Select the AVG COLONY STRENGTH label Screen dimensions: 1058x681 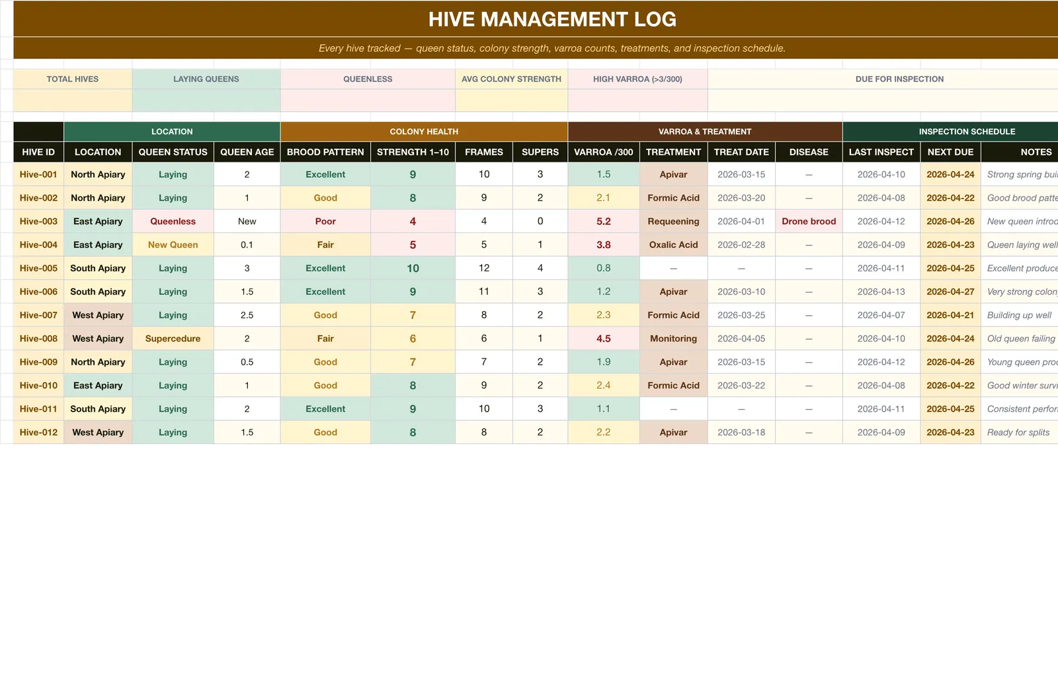[511, 79]
